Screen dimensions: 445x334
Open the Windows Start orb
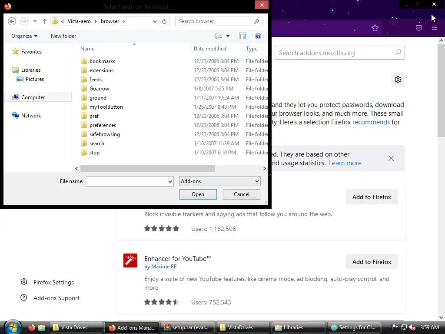click(x=13, y=327)
